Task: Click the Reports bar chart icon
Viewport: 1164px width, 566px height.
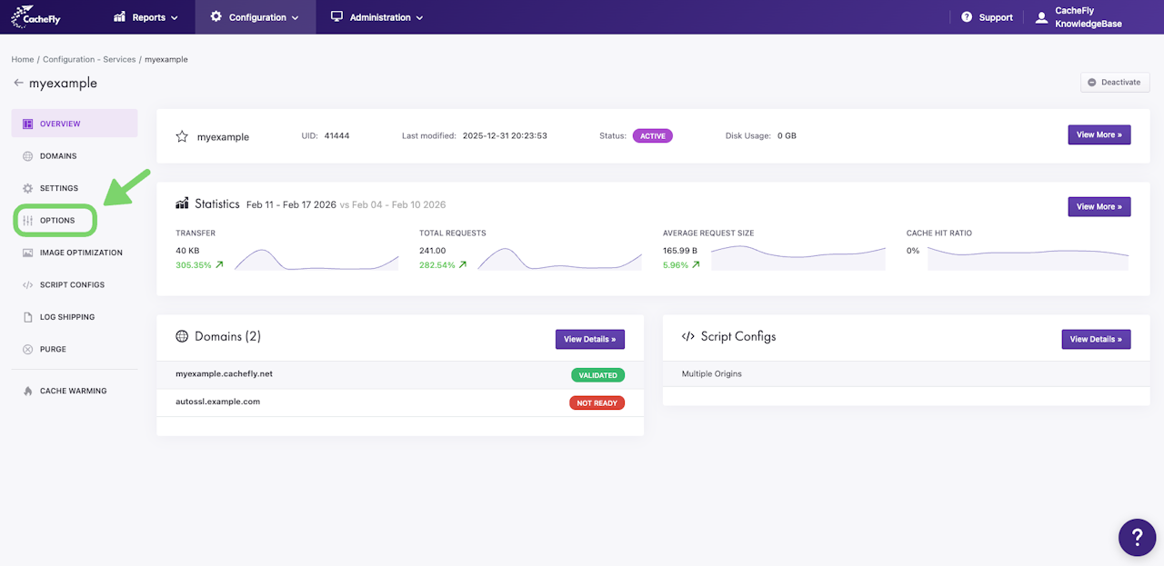Action: (x=119, y=16)
